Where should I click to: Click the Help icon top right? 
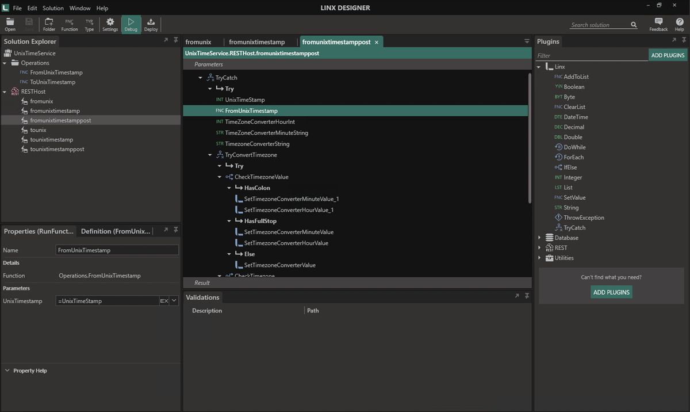point(679,24)
